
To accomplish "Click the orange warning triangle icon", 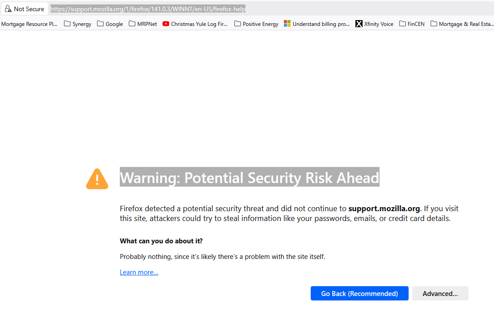I will click(x=97, y=179).
